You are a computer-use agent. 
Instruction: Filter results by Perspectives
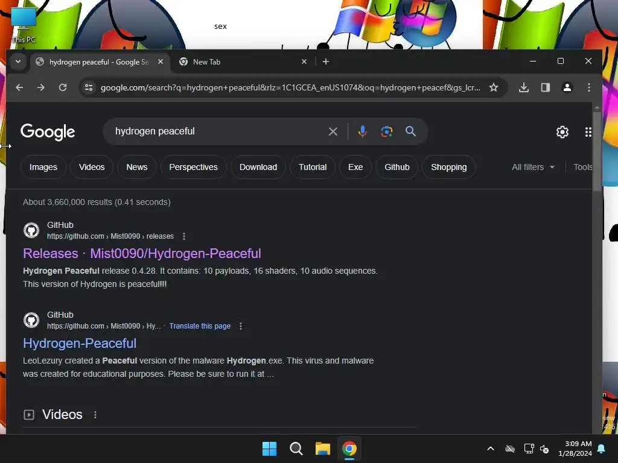pyautogui.click(x=194, y=168)
